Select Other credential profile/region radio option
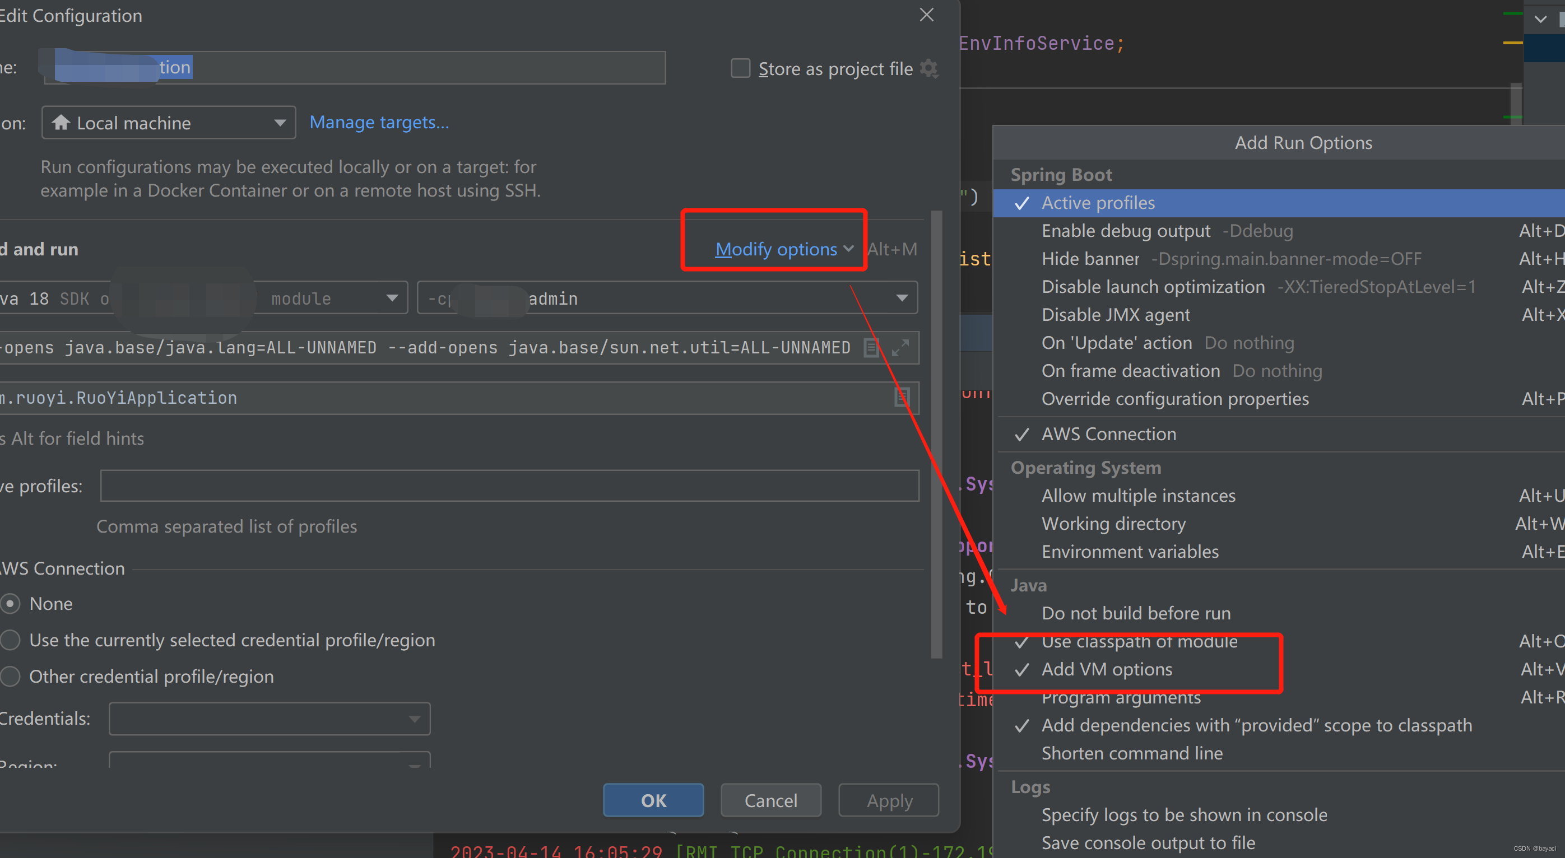Viewport: 1565px width, 858px height. point(10,677)
